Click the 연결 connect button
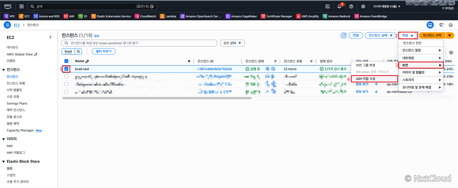Viewport: 458px width, 188px height. pyautogui.click(x=356, y=35)
